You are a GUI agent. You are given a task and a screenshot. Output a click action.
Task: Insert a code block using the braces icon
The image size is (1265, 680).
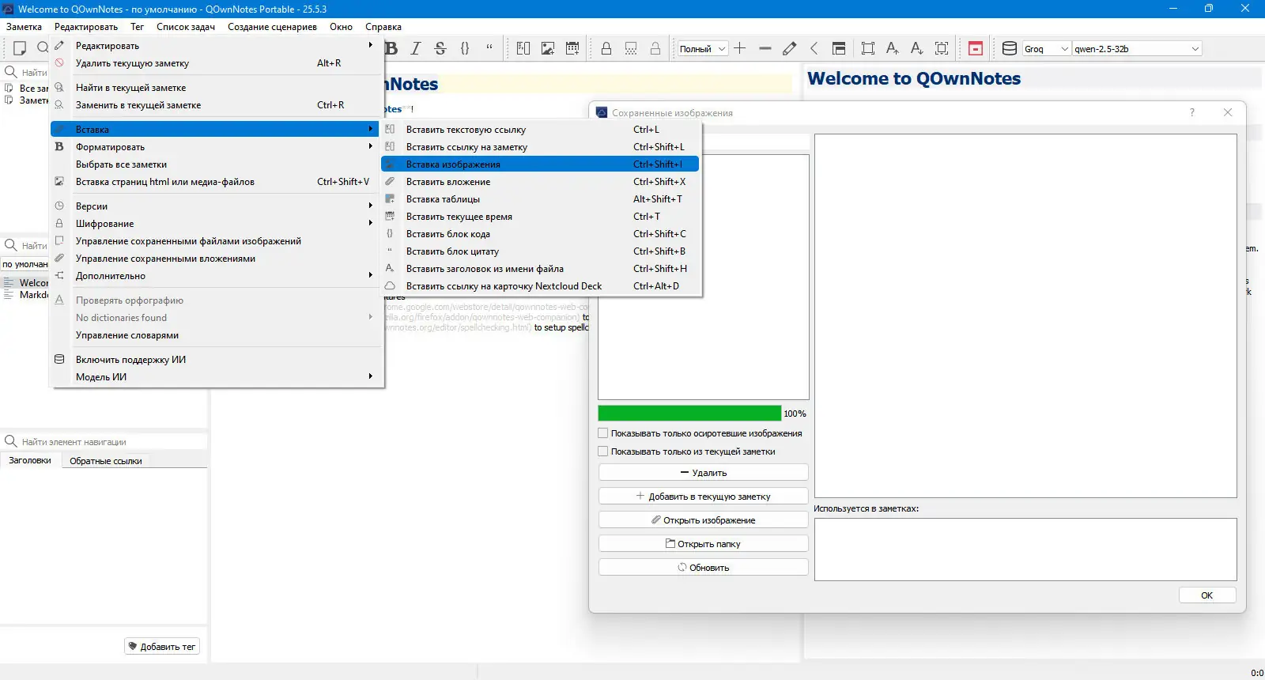pyautogui.click(x=465, y=48)
